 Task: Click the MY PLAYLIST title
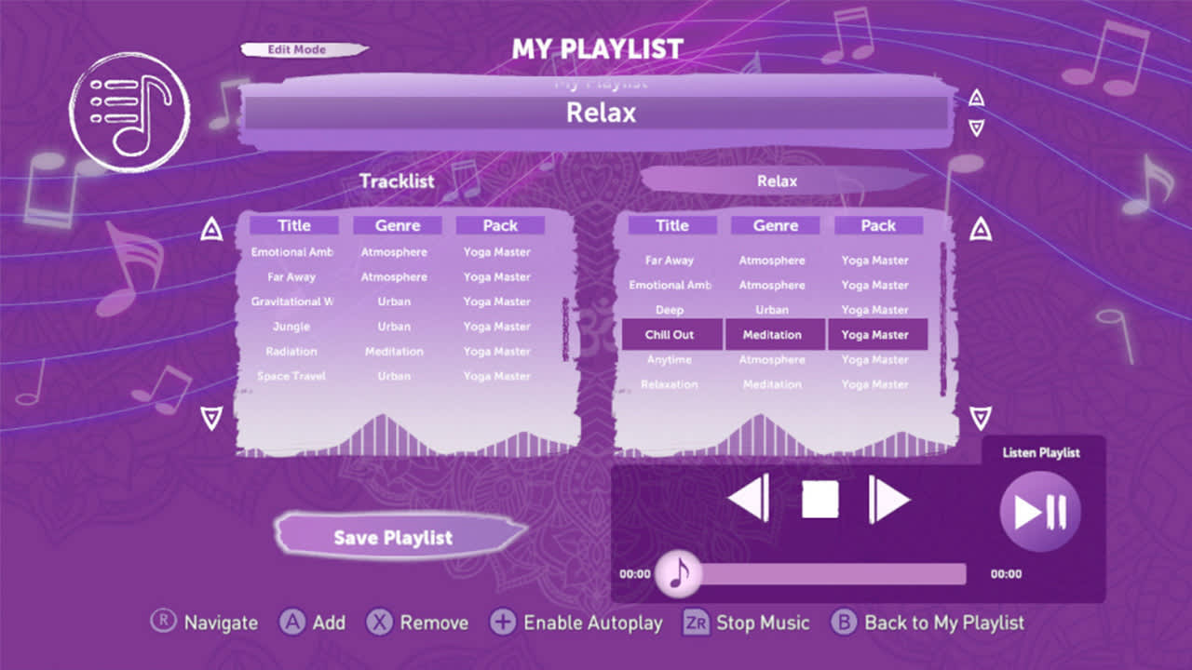[598, 49]
